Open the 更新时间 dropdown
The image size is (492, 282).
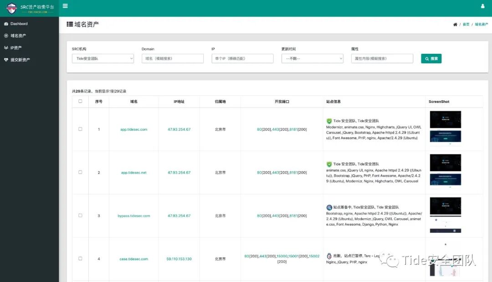click(312, 59)
